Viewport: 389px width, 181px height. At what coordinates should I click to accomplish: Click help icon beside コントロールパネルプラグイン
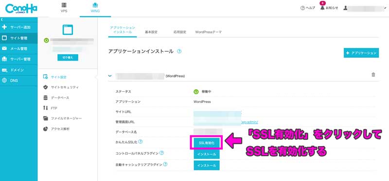(162, 153)
